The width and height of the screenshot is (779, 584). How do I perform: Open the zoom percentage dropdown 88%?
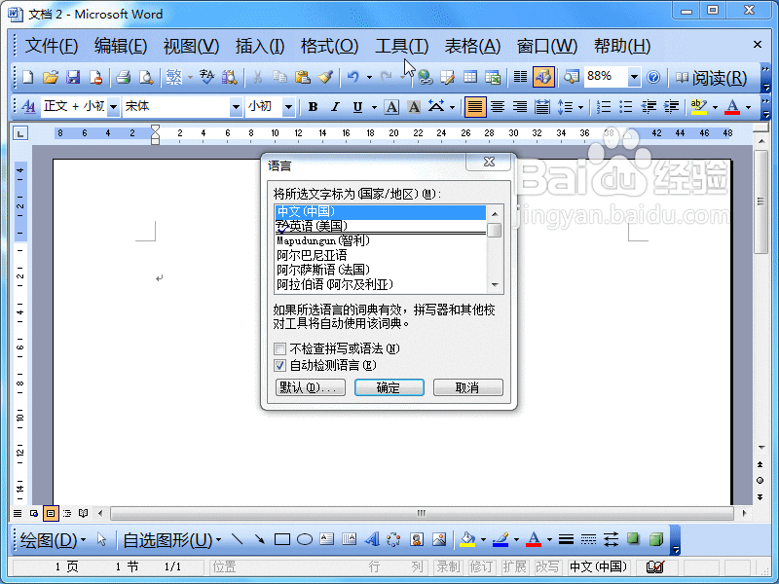634,77
